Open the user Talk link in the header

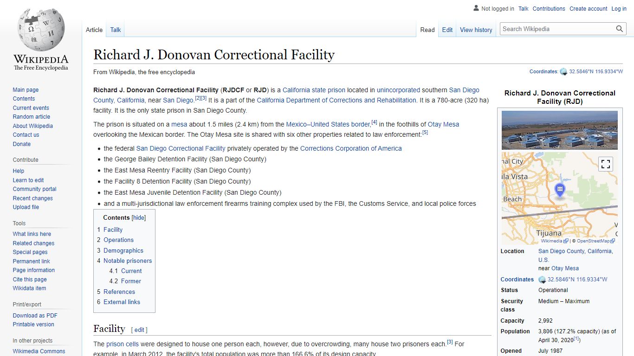(x=524, y=9)
